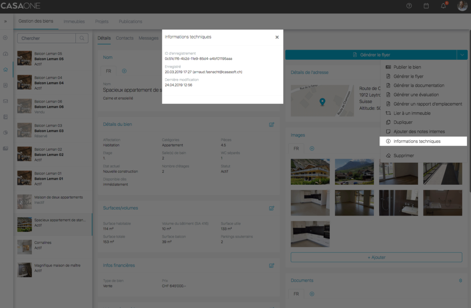Choose Dupliquer from the dropdown menu
This screenshot has width=471, height=308.
[403, 122]
